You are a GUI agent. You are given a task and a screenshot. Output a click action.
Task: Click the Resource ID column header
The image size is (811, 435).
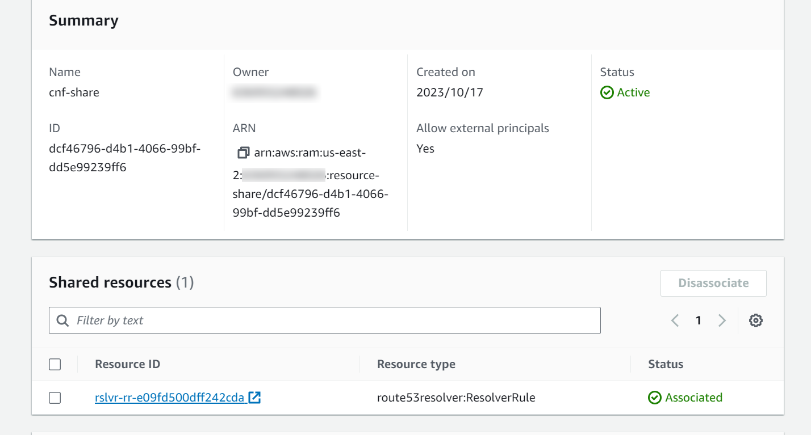pos(127,364)
